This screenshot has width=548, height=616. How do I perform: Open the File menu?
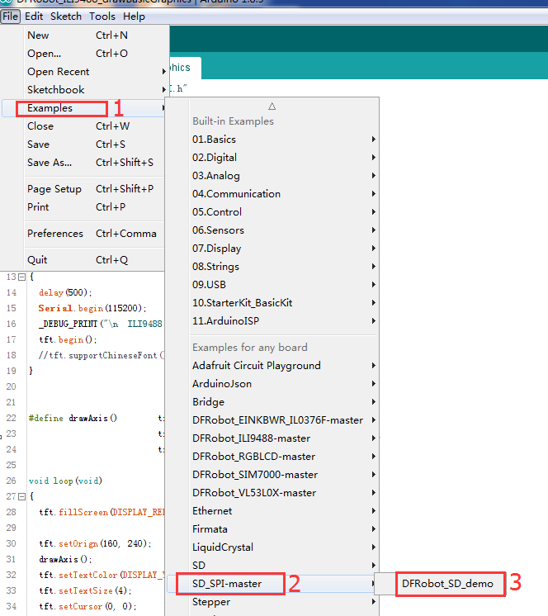(x=10, y=17)
